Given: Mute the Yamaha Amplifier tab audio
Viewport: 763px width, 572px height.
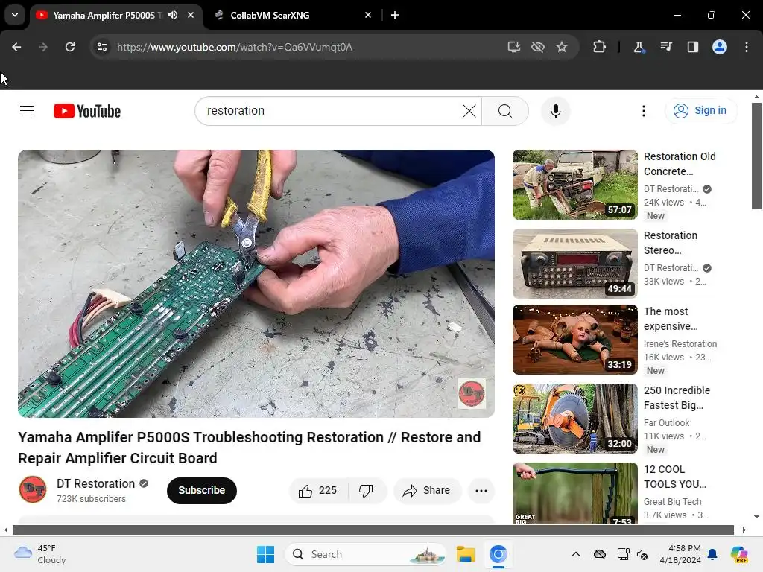Looking at the screenshot, I should tap(173, 15).
